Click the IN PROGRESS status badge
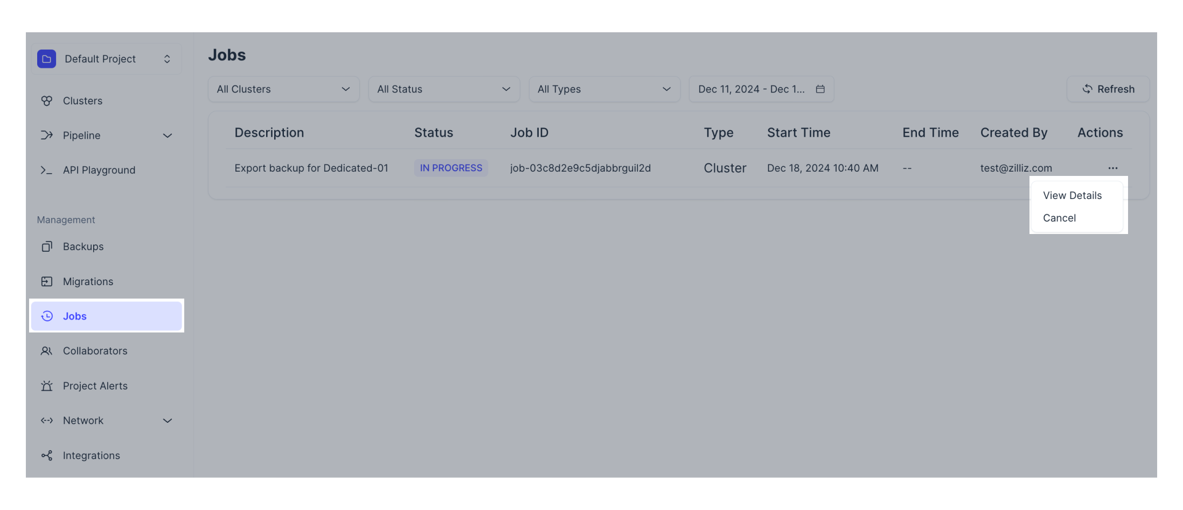The width and height of the screenshot is (1183, 510). click(451, 167)
